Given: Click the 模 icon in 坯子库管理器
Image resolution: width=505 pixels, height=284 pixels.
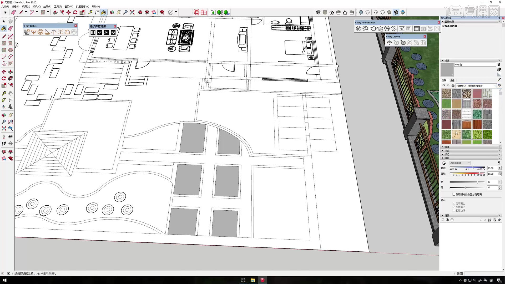Looking at the screenshot, I should pyautogui.click(x=113, y=32).
